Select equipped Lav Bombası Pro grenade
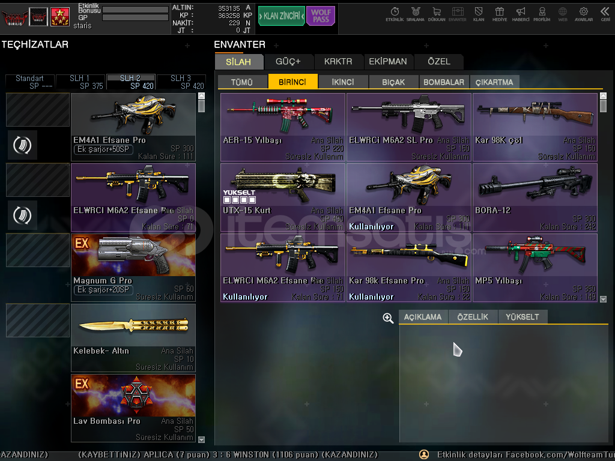Viewport: 615px width, 461px height. pos(133,408)
